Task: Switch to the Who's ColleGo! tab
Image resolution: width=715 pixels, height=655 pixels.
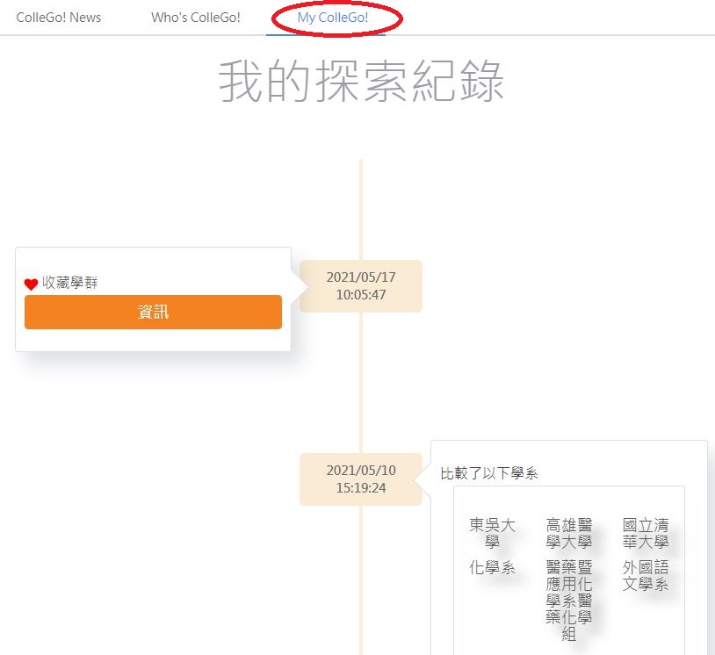Action: pyautogui.click(x=196, y=18)
